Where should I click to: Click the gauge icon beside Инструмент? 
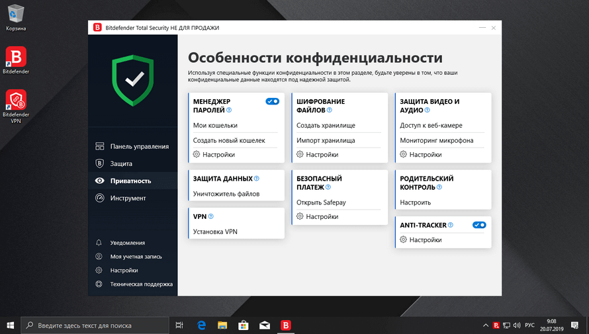click(x=99, y=198)
